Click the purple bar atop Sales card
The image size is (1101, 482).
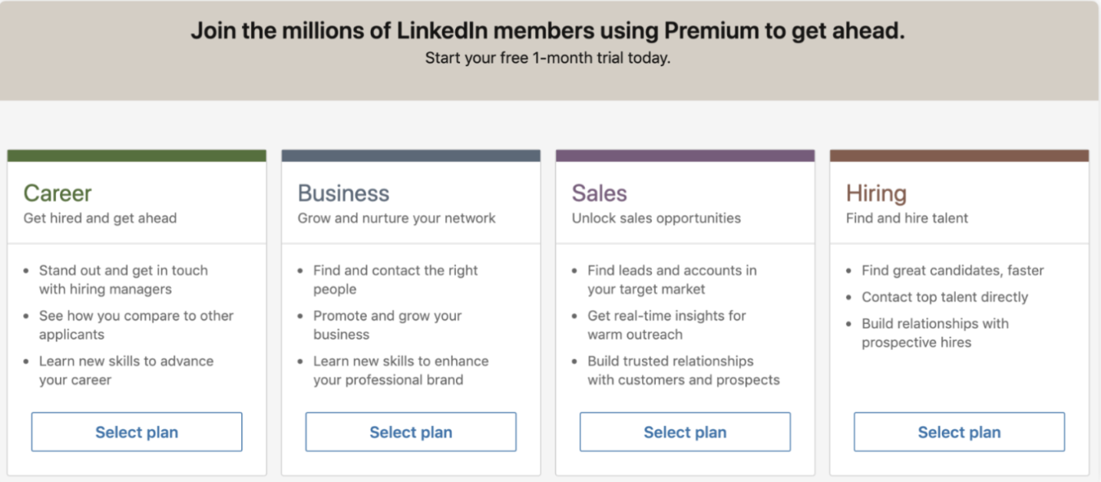[685, 156]
